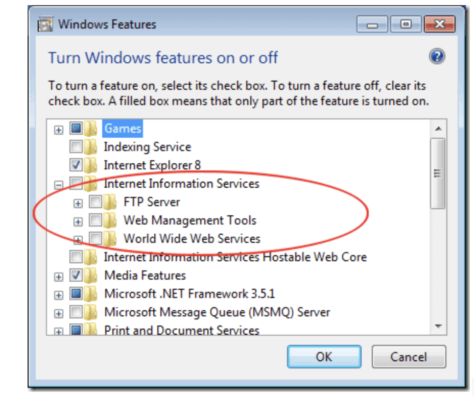Expand the FTP Server tree node

coord(78,202)
